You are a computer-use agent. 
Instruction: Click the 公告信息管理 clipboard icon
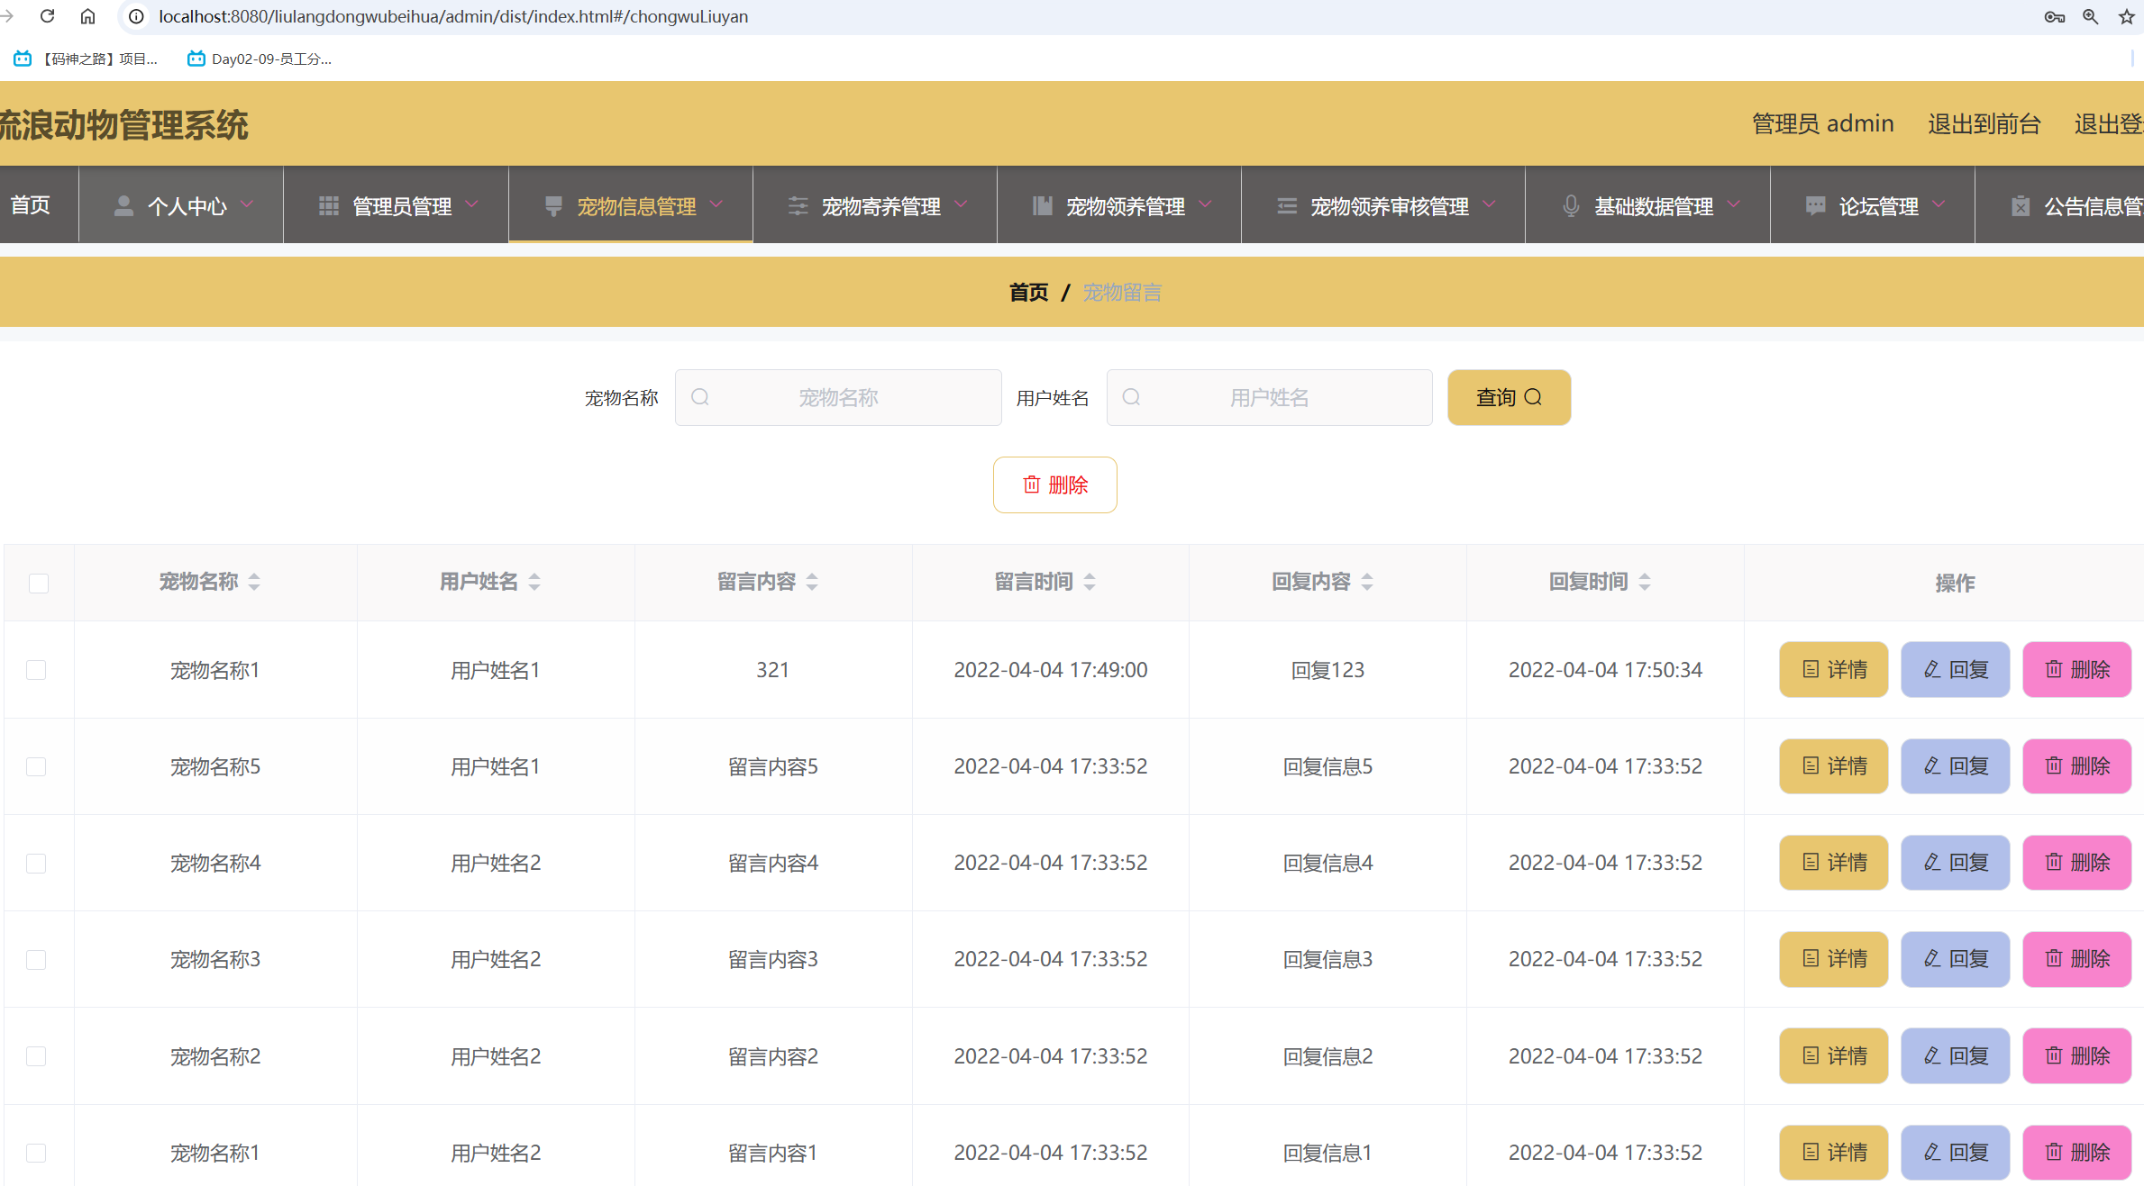pyautogui.click(x=2021, y=206)
